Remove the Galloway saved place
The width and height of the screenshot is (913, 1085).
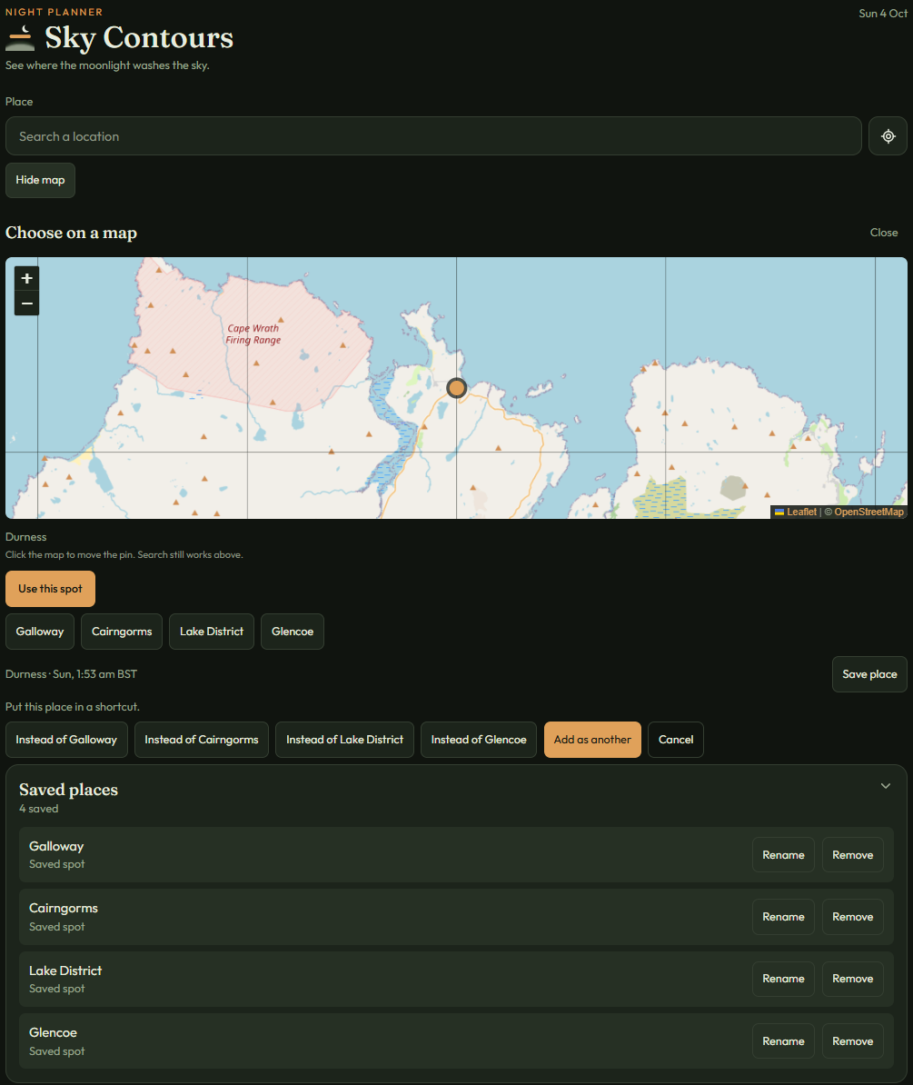853,855
